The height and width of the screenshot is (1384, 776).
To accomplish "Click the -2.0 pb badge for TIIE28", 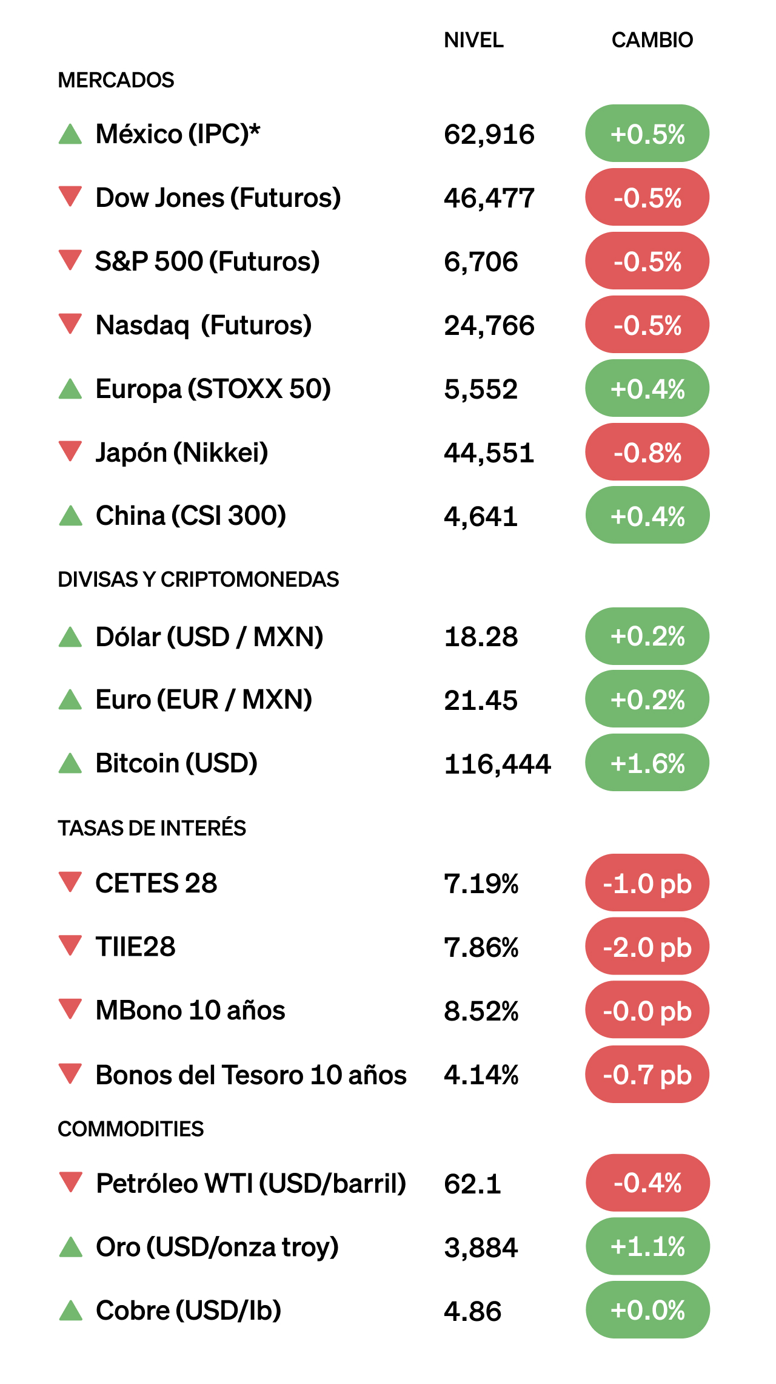I will coord(647,947).
